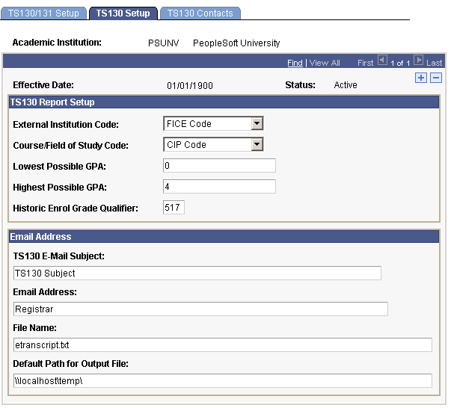
Task: Add a new row with plus icon
Action: [421, 78]
